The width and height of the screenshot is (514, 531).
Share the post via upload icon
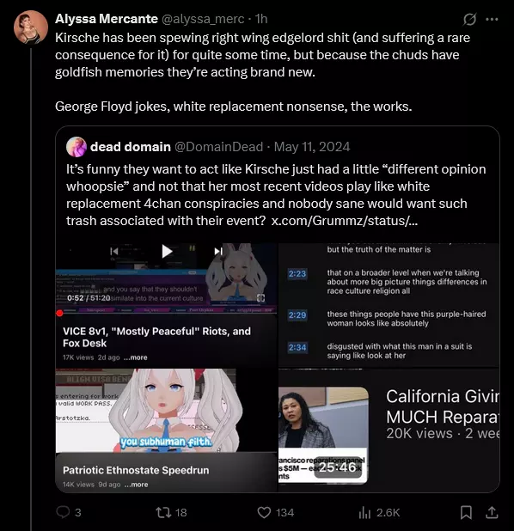click(x=492, y=512)
